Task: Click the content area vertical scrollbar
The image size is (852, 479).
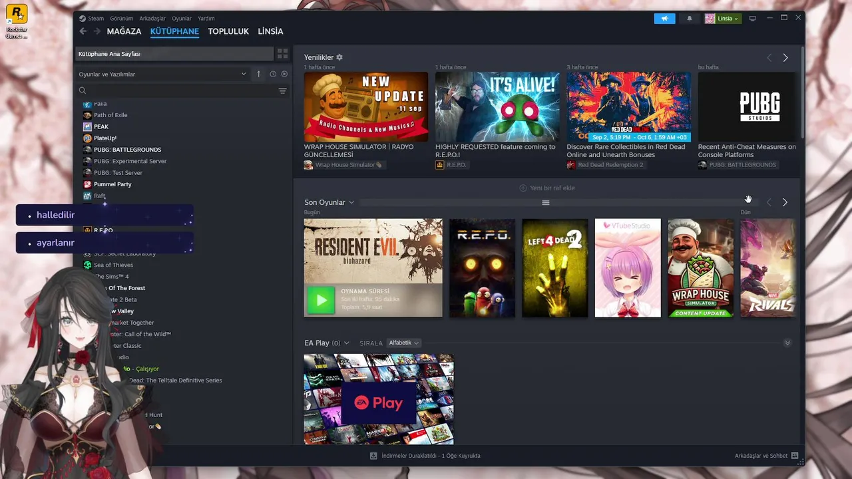Action: (802, 93)
